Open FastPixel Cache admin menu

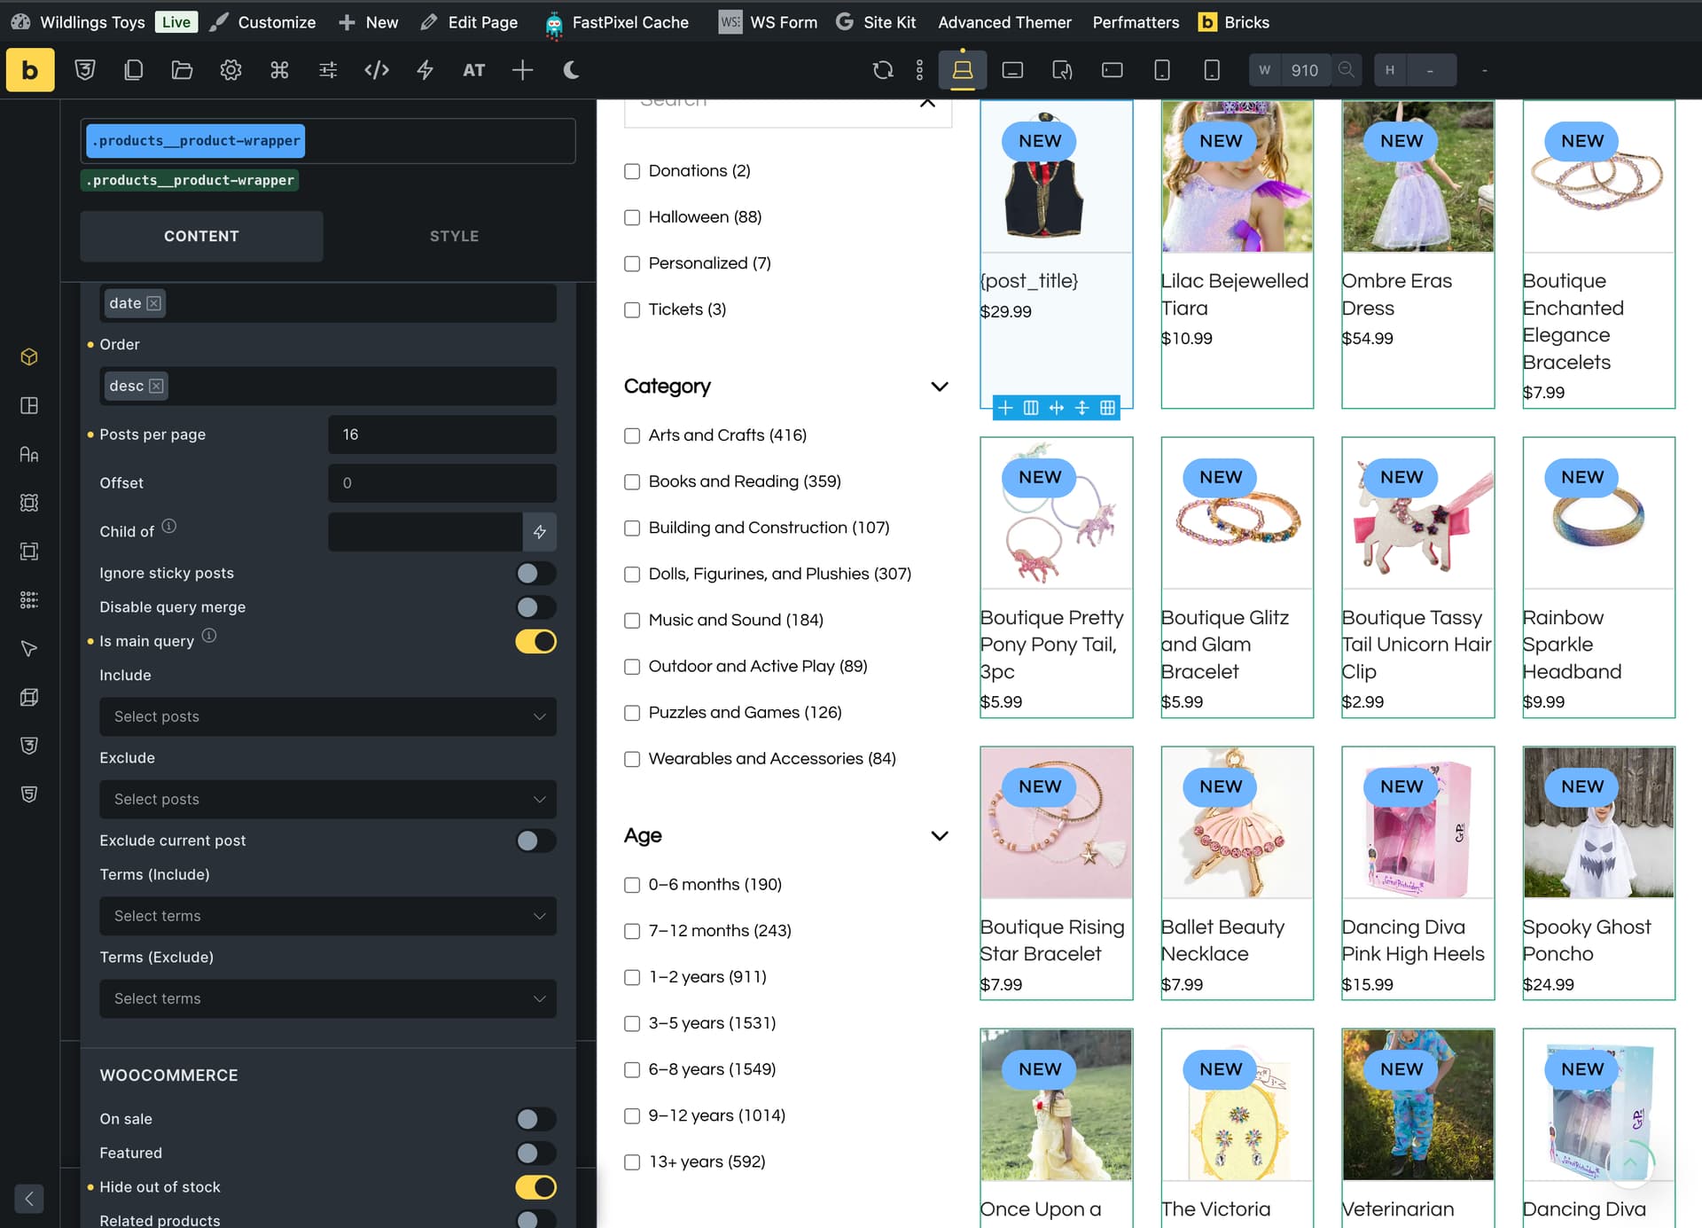(x=618, y=22)
